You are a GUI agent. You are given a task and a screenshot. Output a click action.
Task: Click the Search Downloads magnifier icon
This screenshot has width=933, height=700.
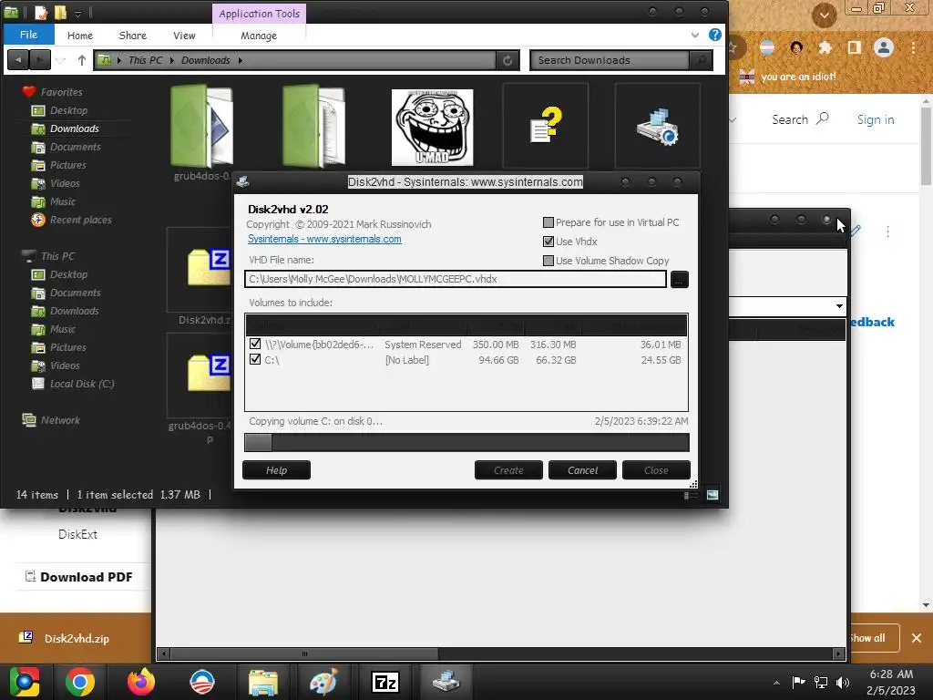(x=702, y=60)
